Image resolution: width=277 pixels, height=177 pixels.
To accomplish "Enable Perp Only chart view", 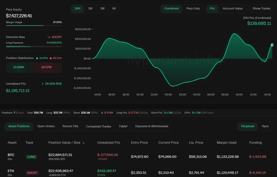I will (193, 8).
